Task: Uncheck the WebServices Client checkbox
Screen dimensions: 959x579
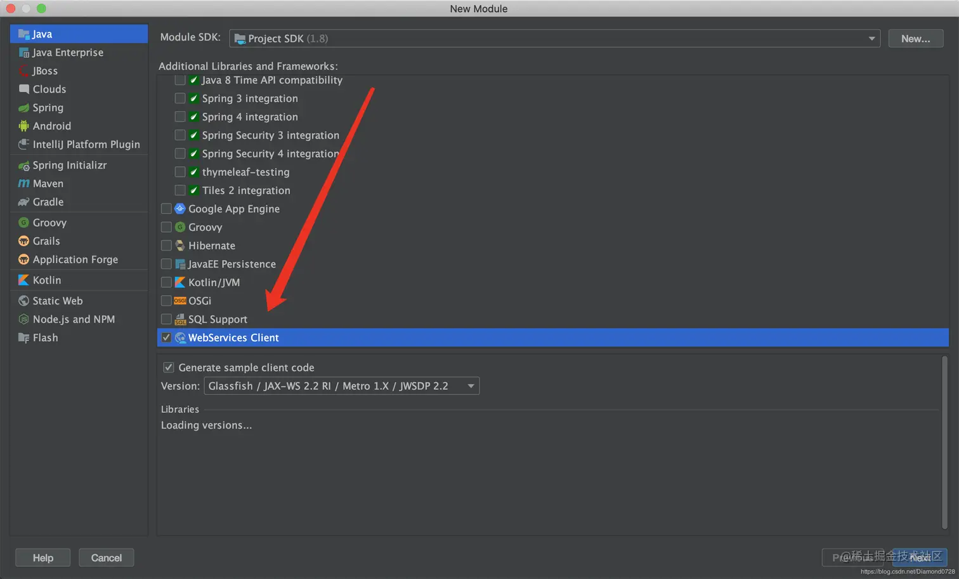Action: tap(166, 337)
